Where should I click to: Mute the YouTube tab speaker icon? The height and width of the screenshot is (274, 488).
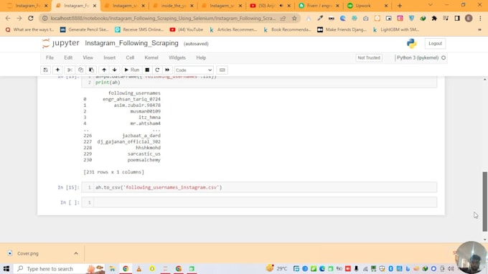coord(281,6)
